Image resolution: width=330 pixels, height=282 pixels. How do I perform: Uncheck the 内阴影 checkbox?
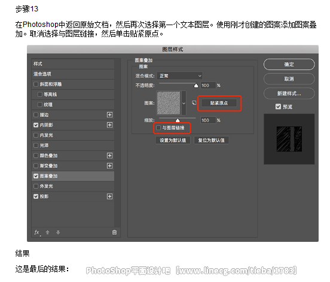tap(36, 125)
